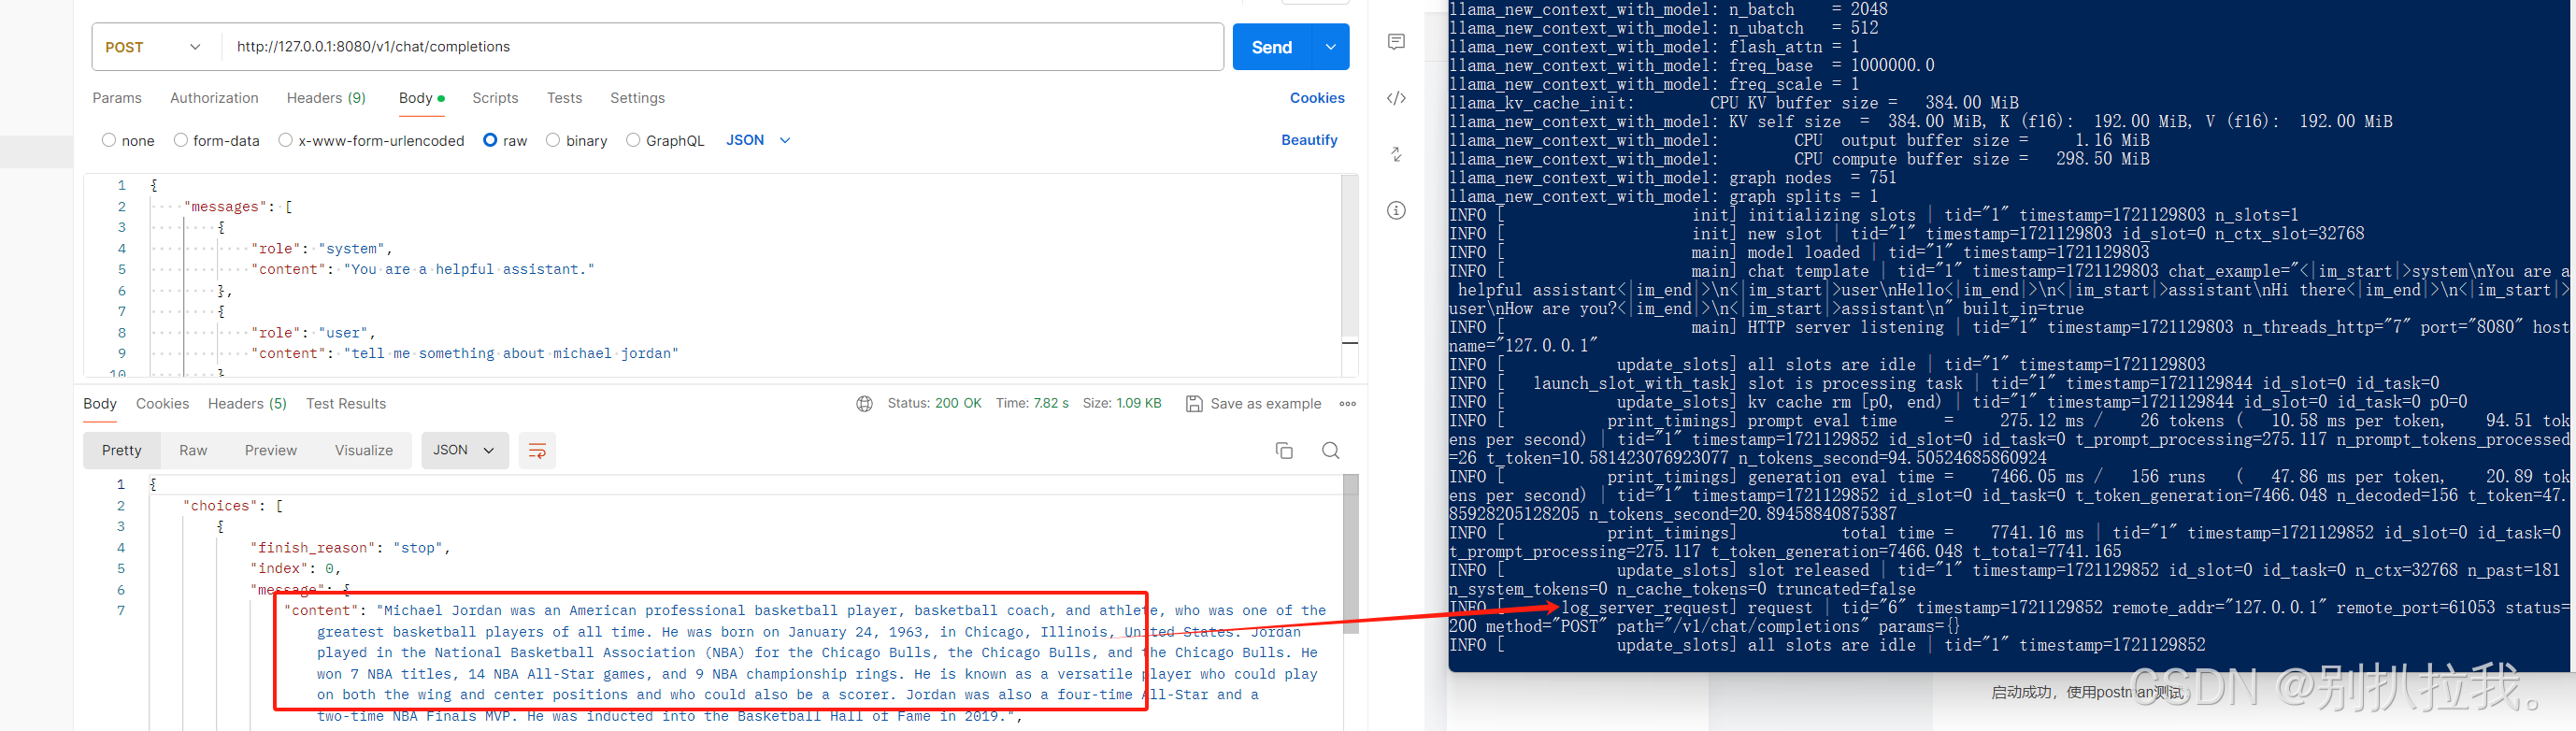Click the "role": "system" line

click(321, 249)
